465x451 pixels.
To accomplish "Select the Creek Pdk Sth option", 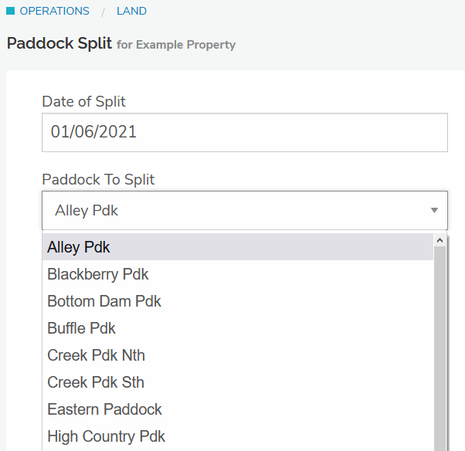I will pos(96,382).
